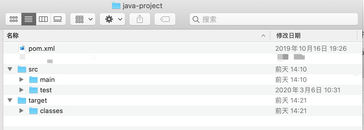The width and height of the screenshot is (364, 130).
Task: Switch to column view mode
Action: point(43,19)
